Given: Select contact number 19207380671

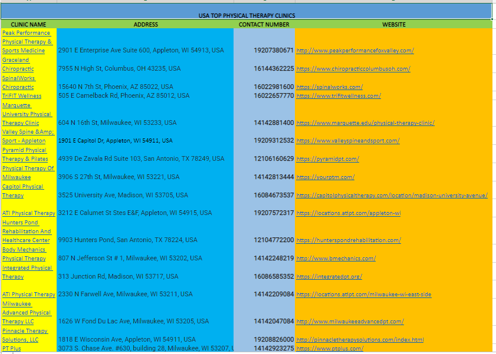Looking at the screenshot, I should [274, 50].
